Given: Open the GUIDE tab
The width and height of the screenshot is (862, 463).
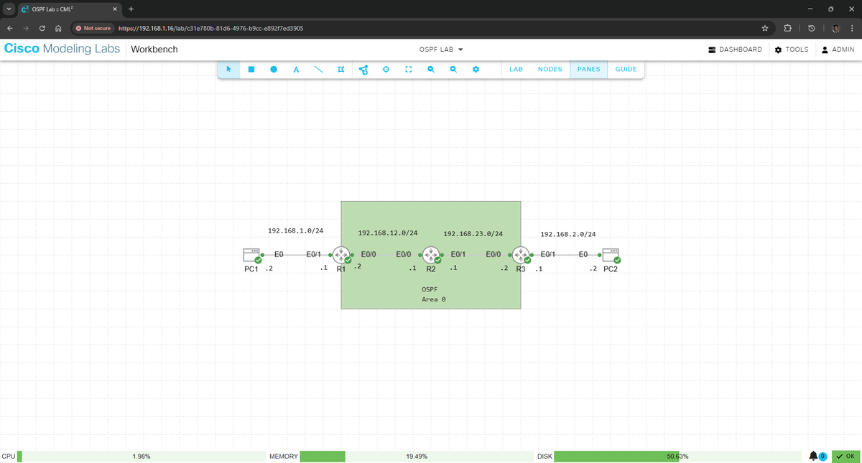Looking at the screenshot, I should pyautogui.click(x=626, y=70).
